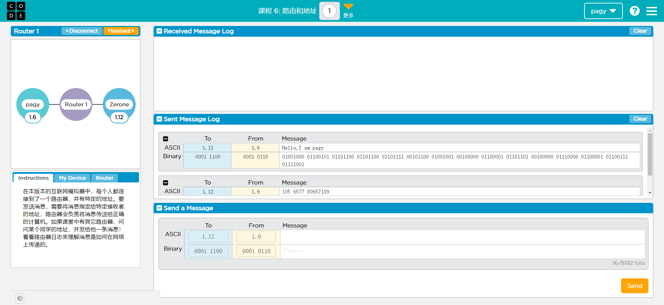Click the scroll up arrow in Sent Log
Viewport: 664px width, 305px height.
point(650,131)
